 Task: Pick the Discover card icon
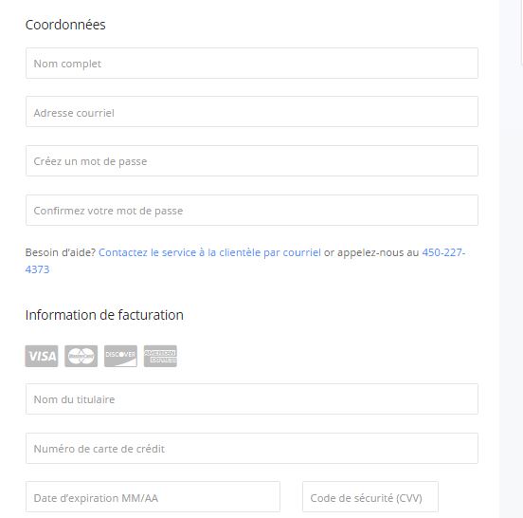[x=120, y=356]
